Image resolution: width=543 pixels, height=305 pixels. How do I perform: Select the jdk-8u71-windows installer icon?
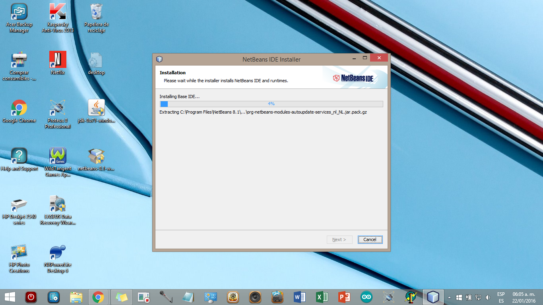96,112
